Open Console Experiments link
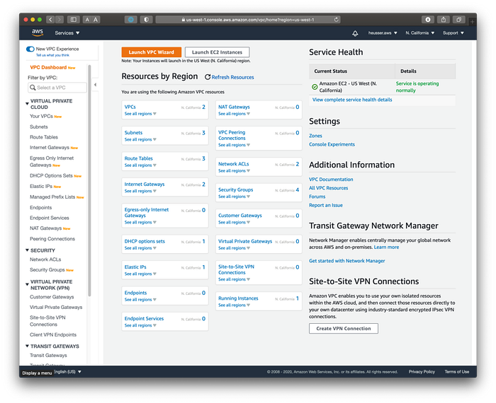496x403 pixels. click(x=332, y=144)
